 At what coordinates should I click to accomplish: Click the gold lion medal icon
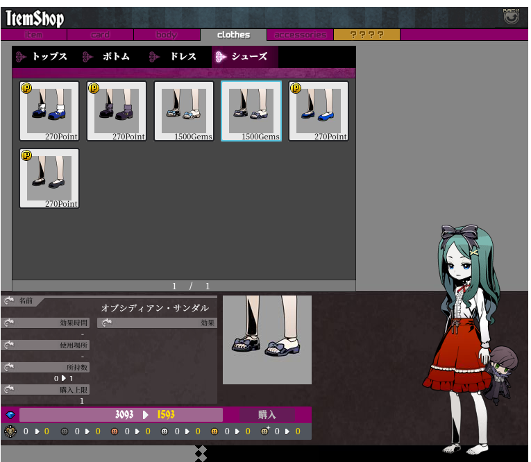(x=10, y=431)
